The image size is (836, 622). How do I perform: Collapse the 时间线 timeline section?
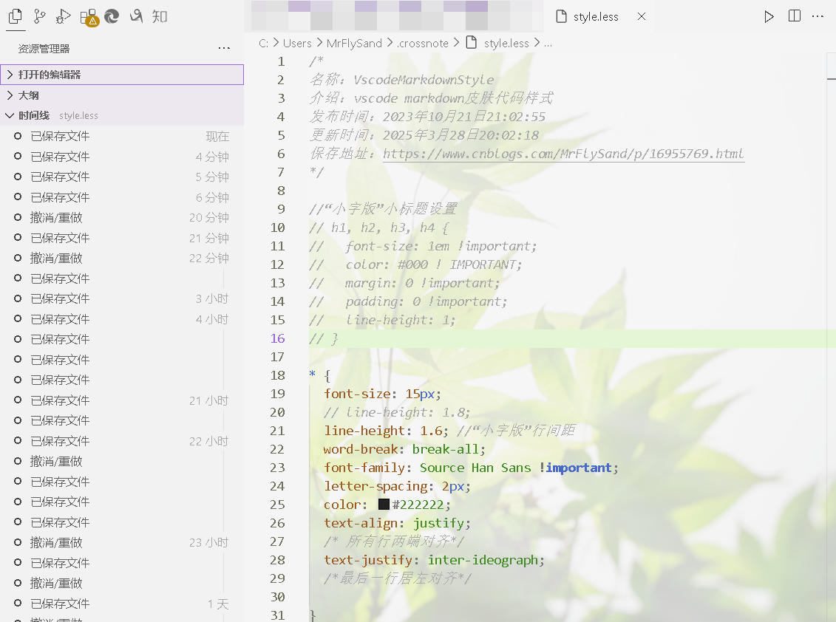[122, 116]
